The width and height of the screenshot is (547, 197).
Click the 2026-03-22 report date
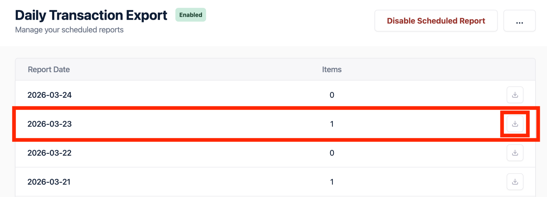(49, 153)
